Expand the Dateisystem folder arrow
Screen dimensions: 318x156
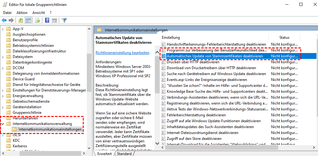pyautogui.click(x=3, y=57)
